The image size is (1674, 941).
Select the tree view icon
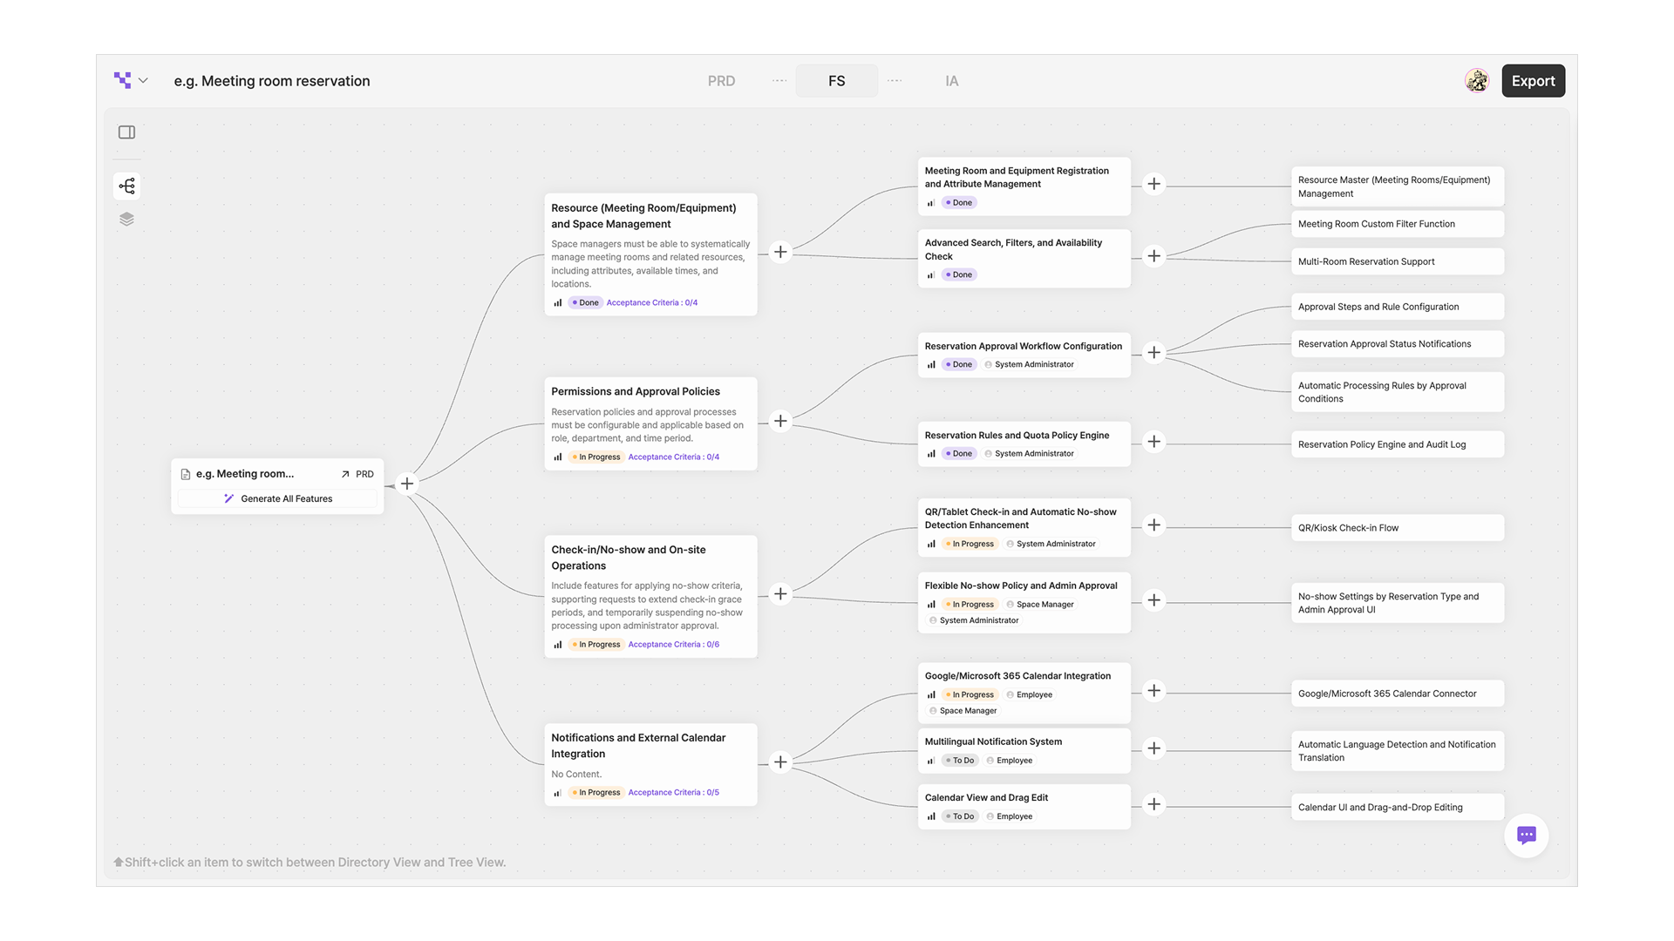pyautogui.click(x=126, y=186)
